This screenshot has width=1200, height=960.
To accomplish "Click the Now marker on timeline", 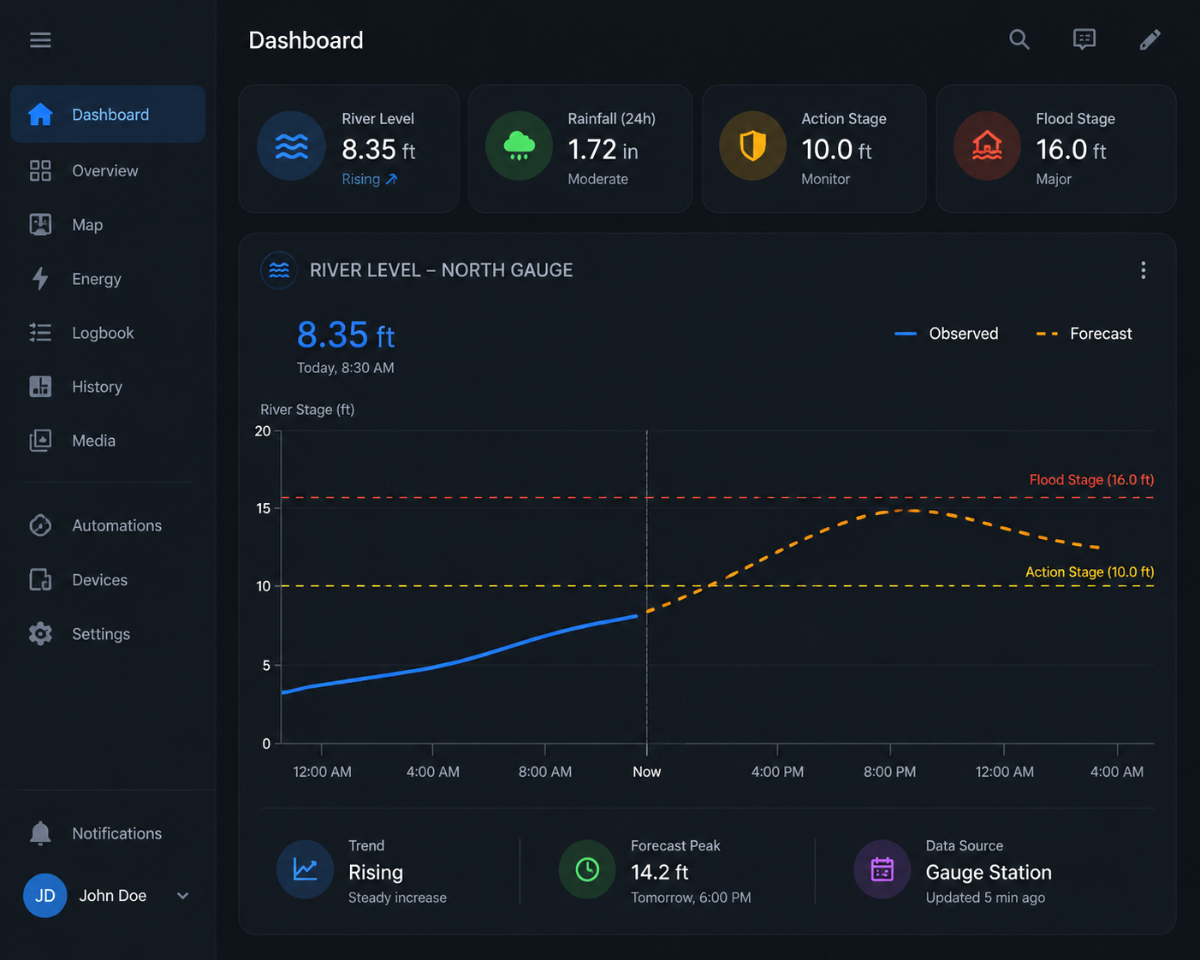I will point(646,772).
